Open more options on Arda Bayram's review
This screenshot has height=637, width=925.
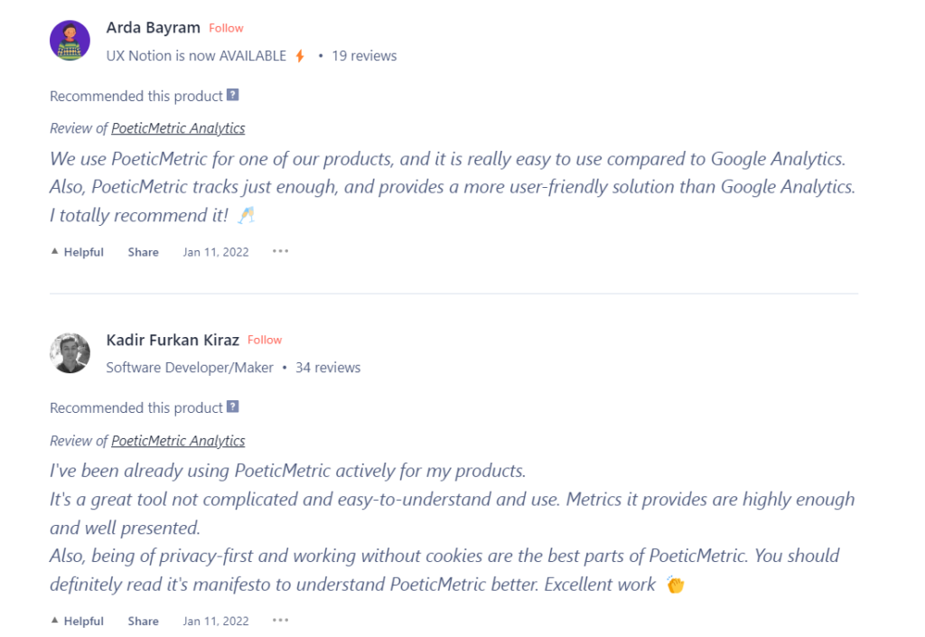[x=281, y=251]
